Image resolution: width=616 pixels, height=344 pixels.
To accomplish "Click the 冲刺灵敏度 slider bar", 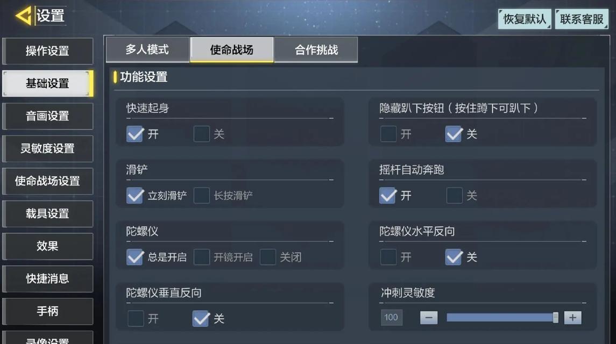I will point(502,317).
